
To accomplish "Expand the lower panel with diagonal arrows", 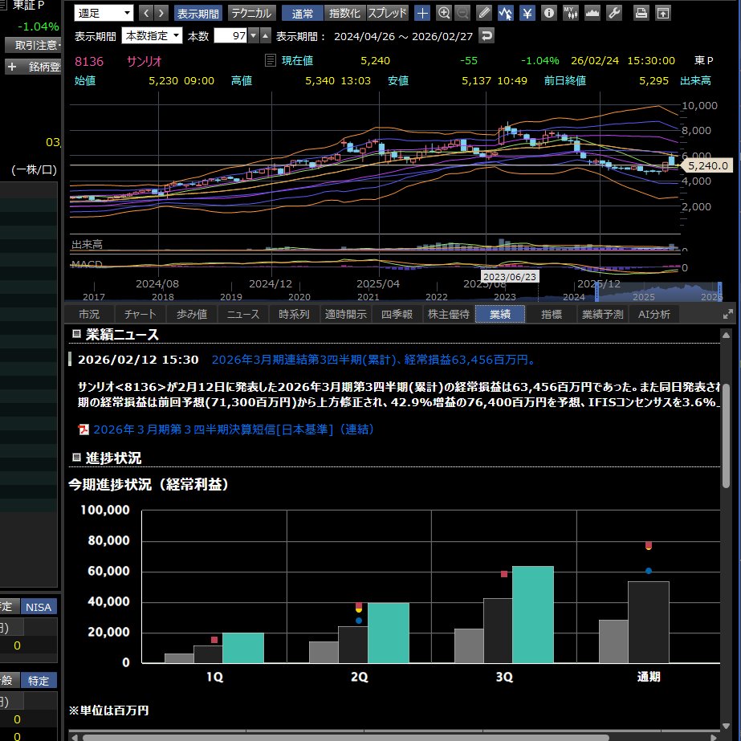I will (x=728, y=314).
